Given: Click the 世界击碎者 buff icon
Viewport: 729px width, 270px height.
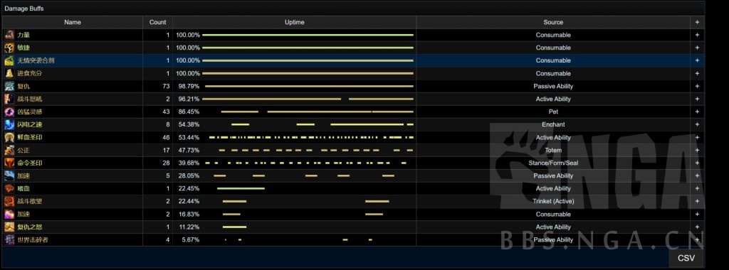Looking at the screenshot, I should click(x=9, y=240).
